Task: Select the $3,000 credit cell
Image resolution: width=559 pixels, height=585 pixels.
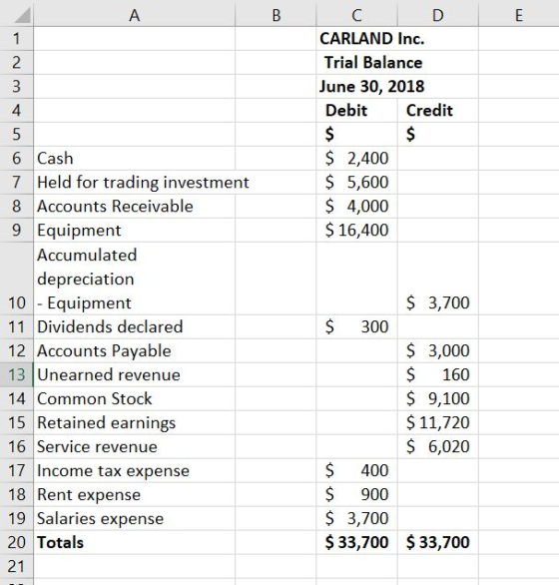Action: (438, 350)
